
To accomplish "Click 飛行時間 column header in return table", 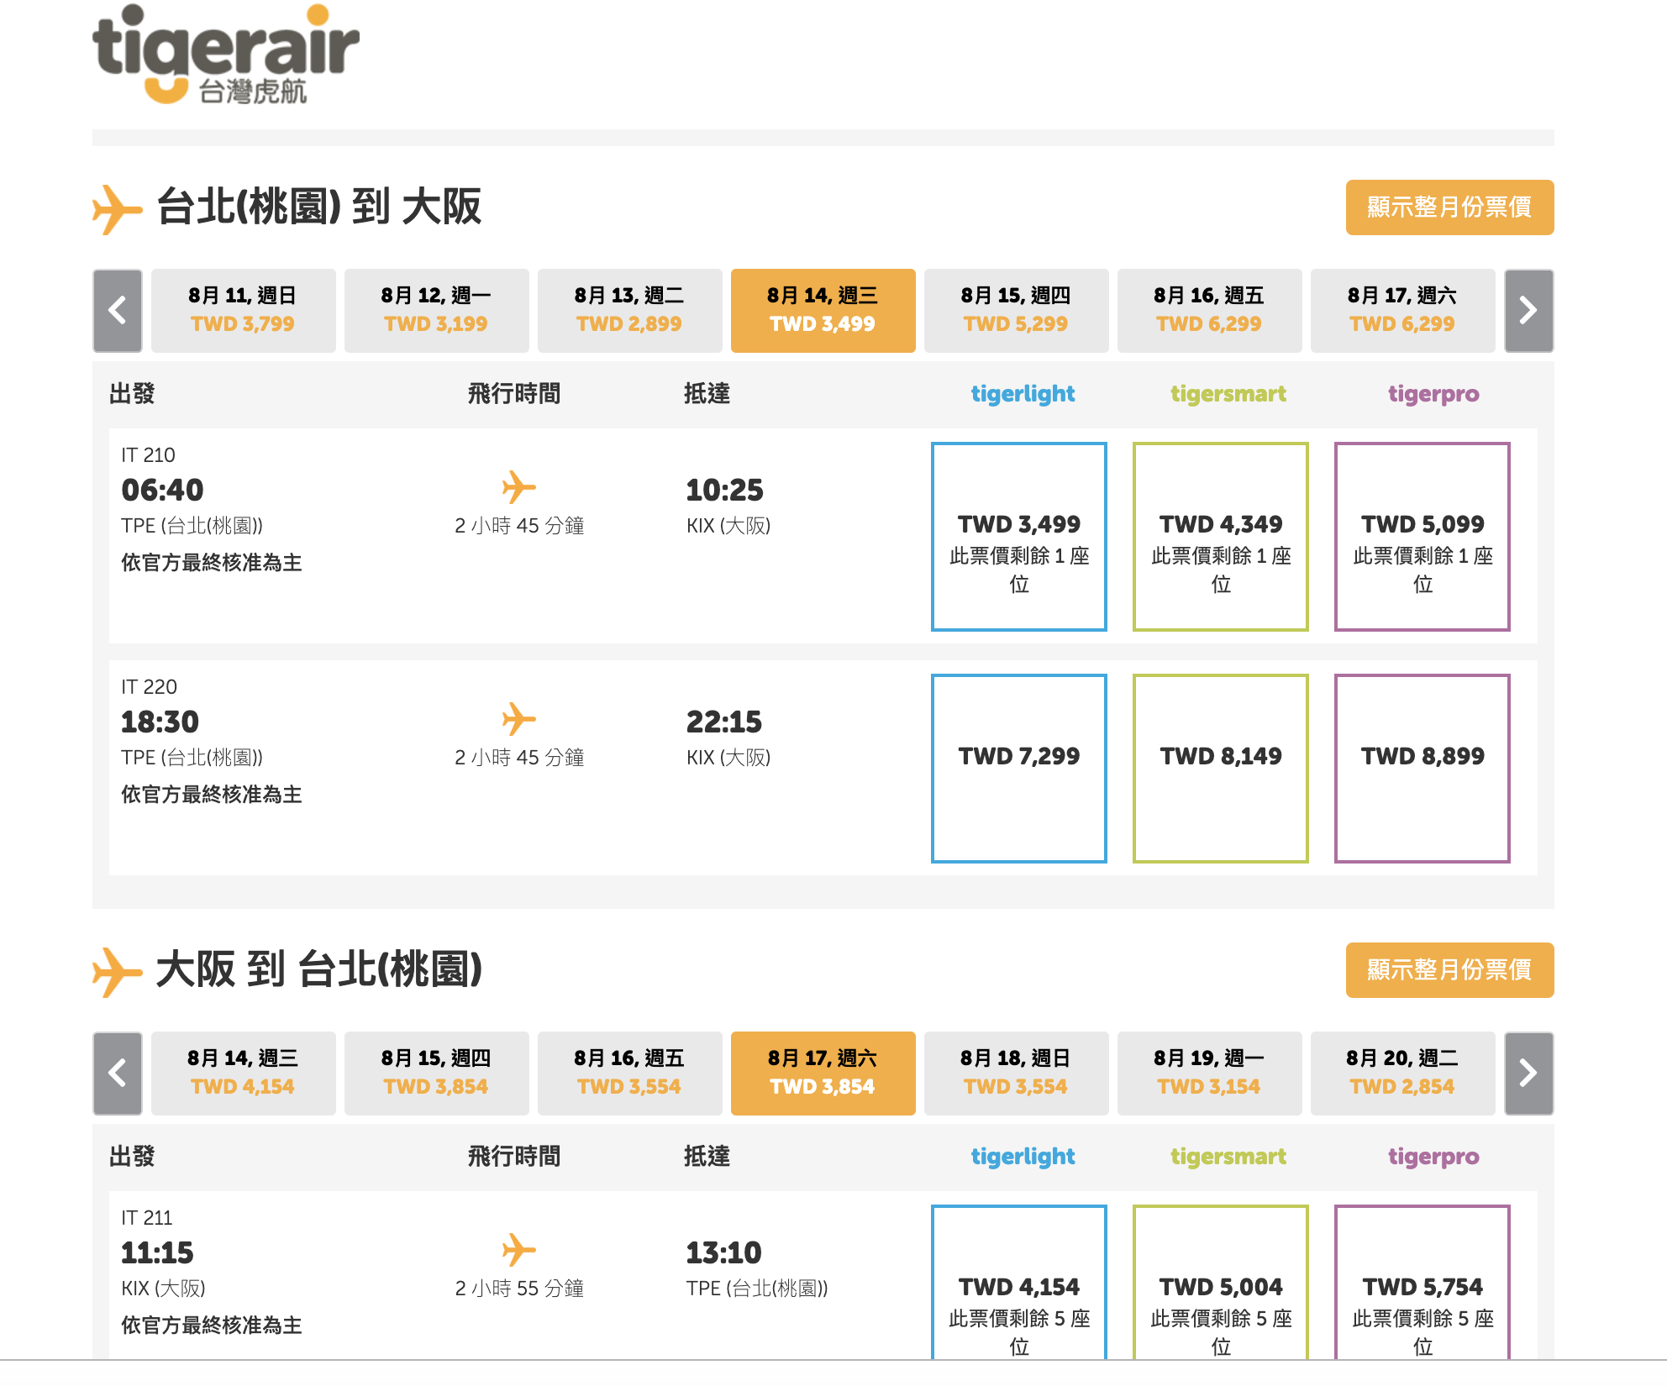I will pyautogui.click(x=514, y=1156).
